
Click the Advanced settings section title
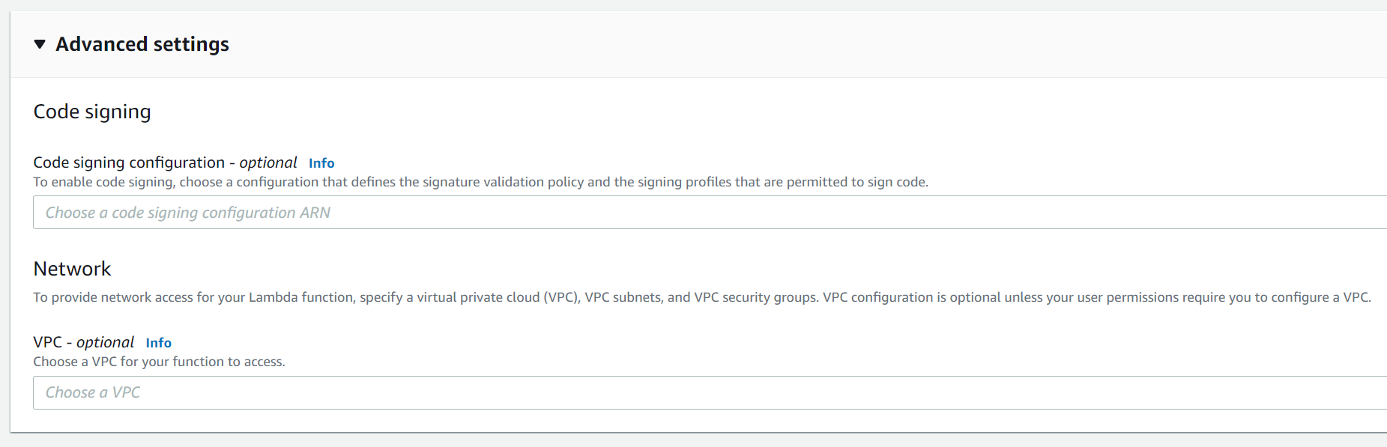(x=142, y=44)
